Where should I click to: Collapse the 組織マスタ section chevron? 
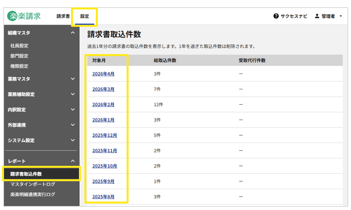pos(73,33)
